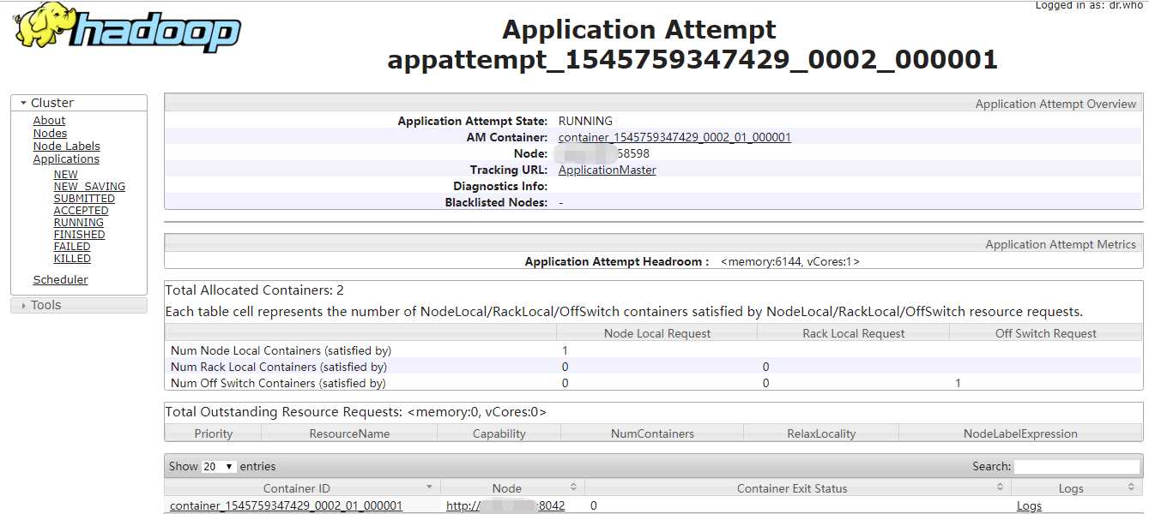
Task: Filter applications by RUNNING state
Action: (x=78, y=223)
